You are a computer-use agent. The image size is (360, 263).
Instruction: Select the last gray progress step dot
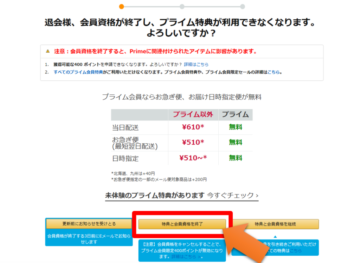(243, 7)
